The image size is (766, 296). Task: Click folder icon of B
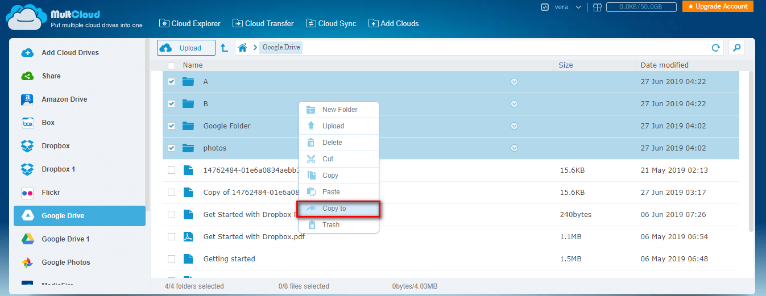[188, 104]
